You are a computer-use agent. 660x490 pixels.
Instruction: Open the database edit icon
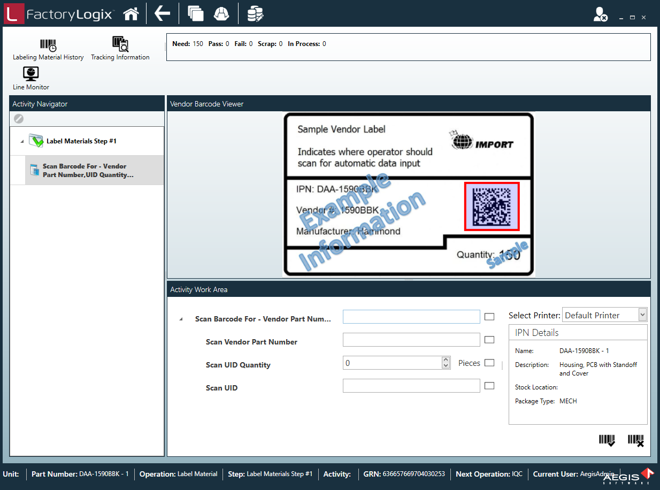pos(255,14)
